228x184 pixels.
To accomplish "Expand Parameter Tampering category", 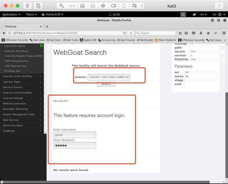I will click(x=22, y=109).
